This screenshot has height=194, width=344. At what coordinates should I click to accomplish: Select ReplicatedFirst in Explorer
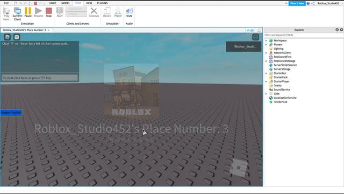click(x=283, y=57)
